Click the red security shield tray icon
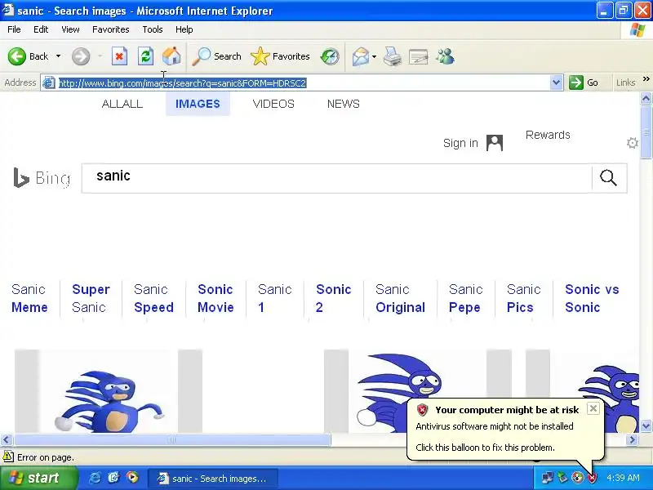 [x=593, y=478]
